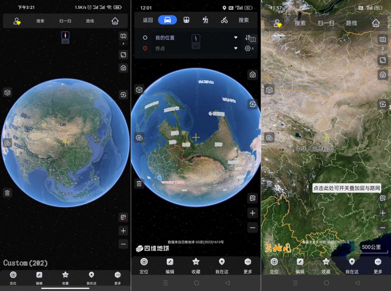
Task: Open map layers icon labeled 5
Action: click(383, 40)
